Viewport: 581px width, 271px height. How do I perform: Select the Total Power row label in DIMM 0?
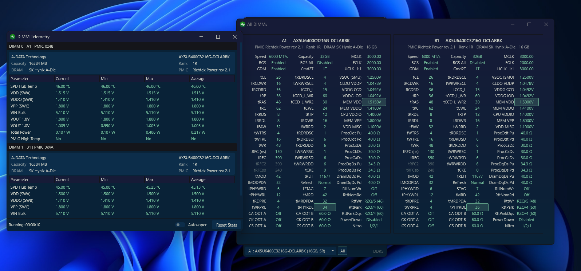pyautogui.click(x=21, y=132)
